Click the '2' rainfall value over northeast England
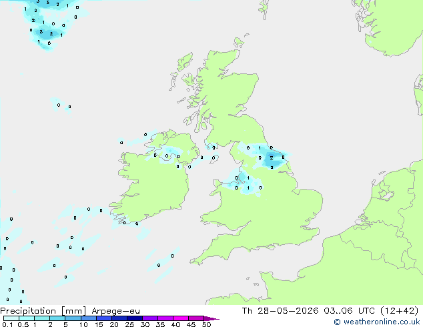 (272, 158)
